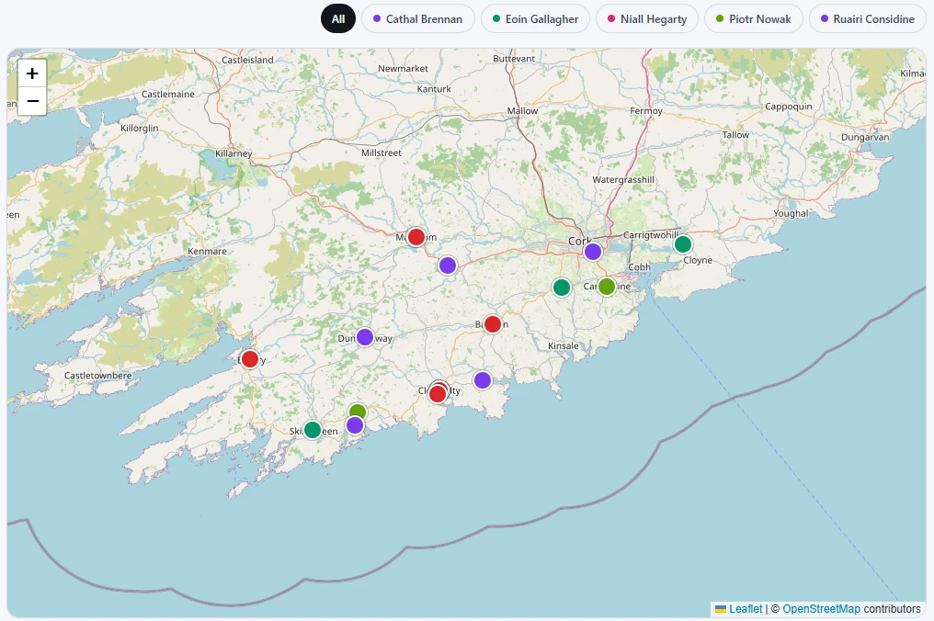This screenshot has height=621, width=934.
Task: Click the Castleisland town label
Action: (247, 60)
